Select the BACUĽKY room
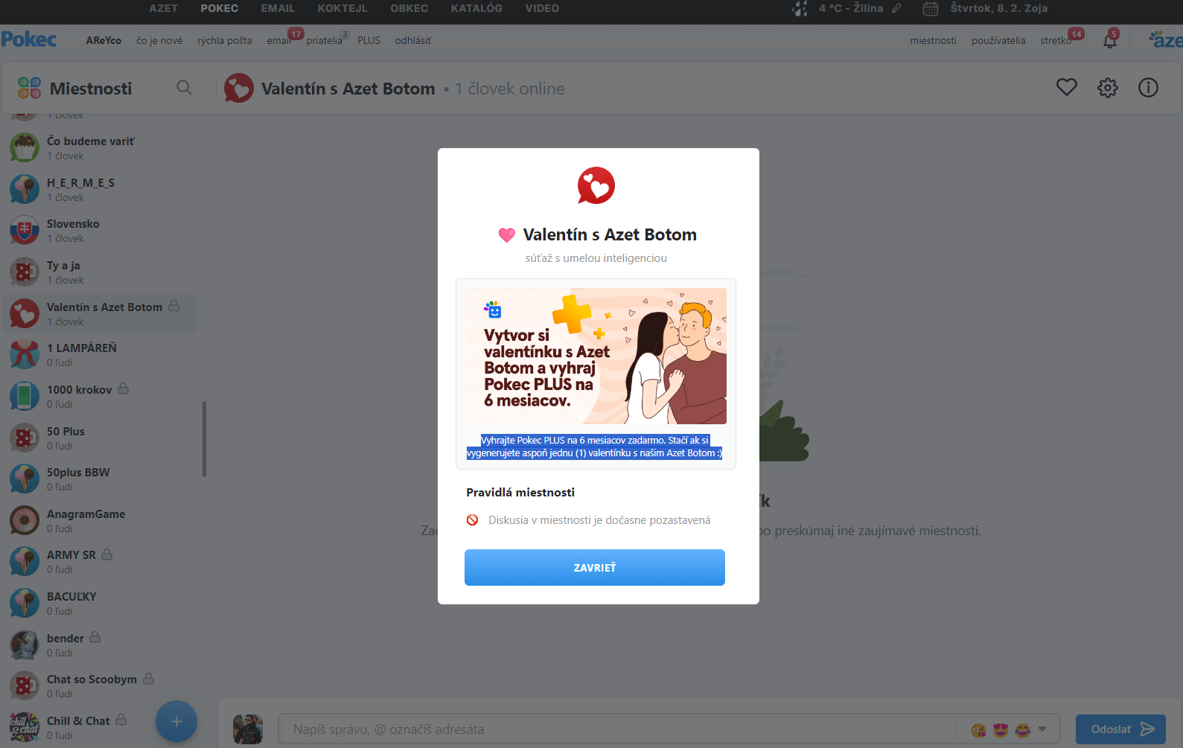The height and width of the screenshot is (748, 1183). pos(98,603)
